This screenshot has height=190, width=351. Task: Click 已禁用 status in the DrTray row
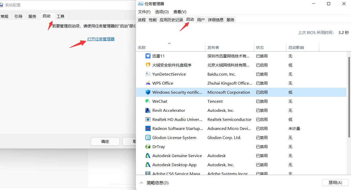tap(262, 147)
